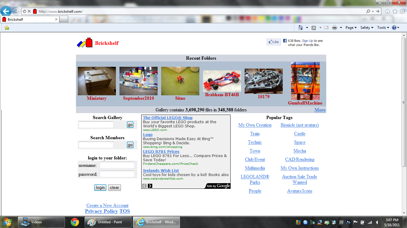This screenshot has width=407, height=228.
Task: Open the address bar autocomplete dropdown arrow
Action: click(373, 11)
